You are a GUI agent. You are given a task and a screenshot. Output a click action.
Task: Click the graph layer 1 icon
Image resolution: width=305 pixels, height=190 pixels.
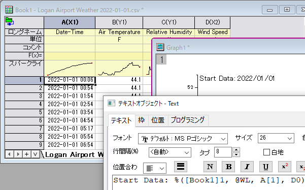click(x=161, y=59)
